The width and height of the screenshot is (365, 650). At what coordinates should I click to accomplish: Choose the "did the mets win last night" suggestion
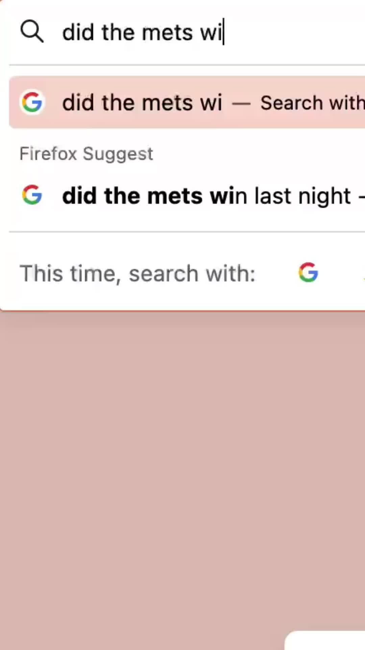(x=206, y=196)
